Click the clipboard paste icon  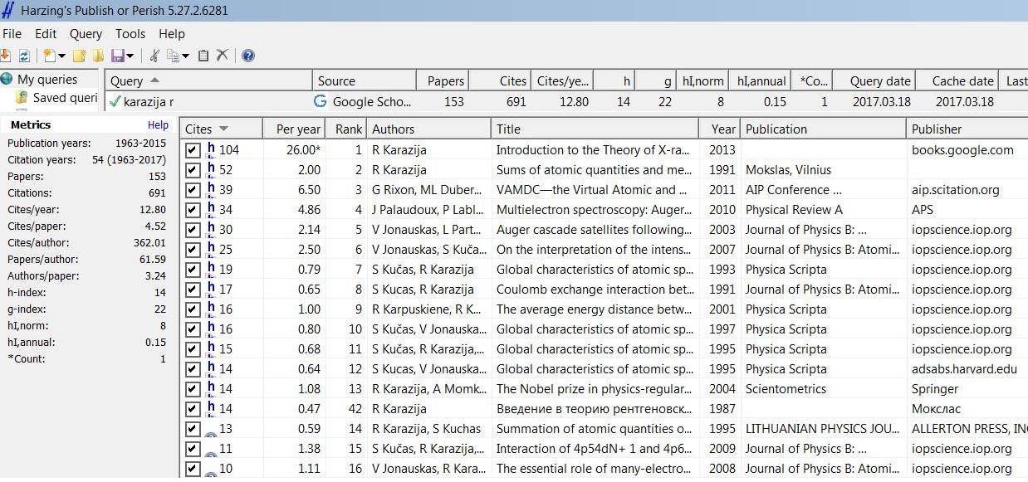(x=203, y=56)
